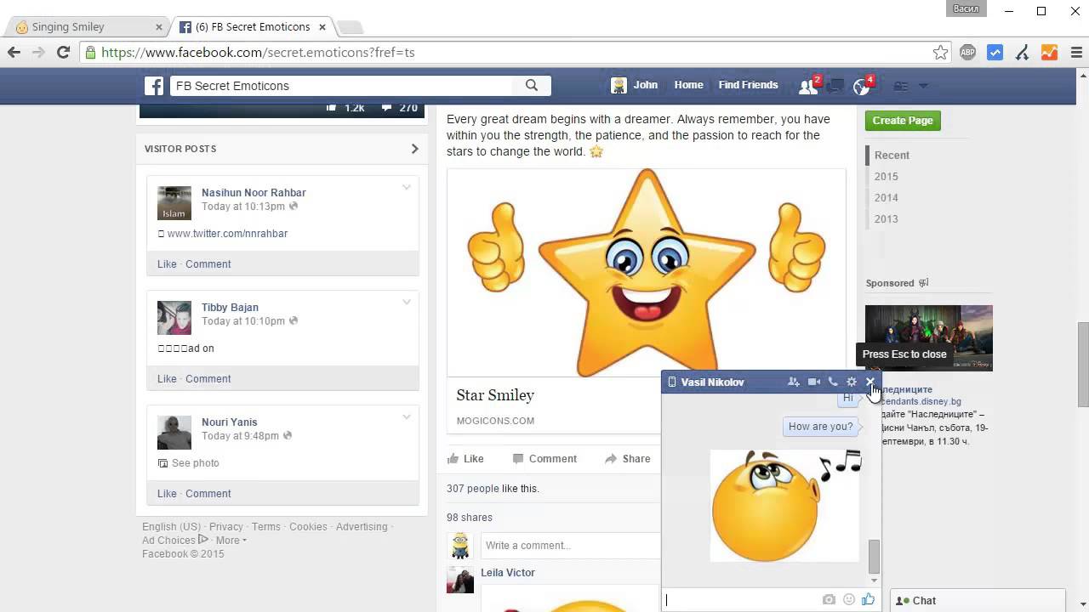Open account menu dropdown arrow
This screenshot has height=612, width=1089.
(x=923, y=86)
